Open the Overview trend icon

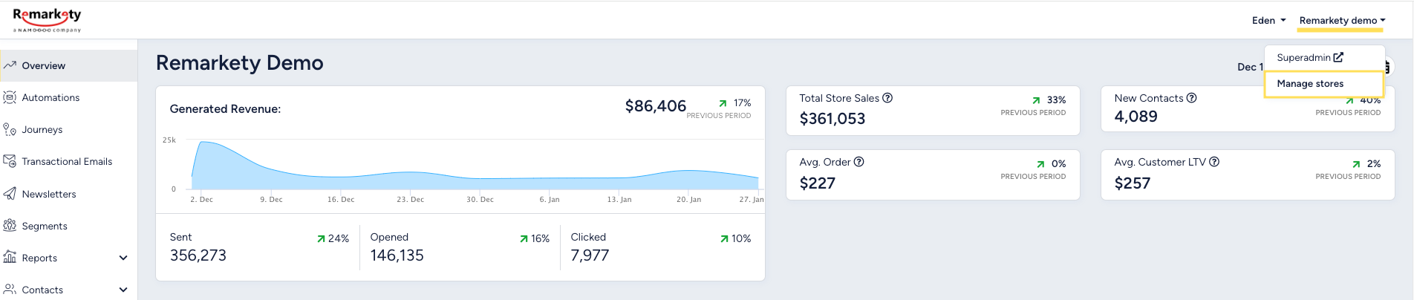tap(10, 65)
